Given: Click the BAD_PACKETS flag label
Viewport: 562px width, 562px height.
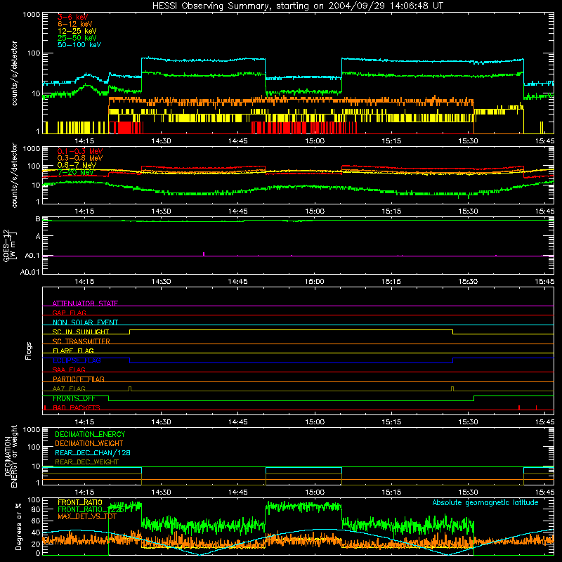Looking at the screenshot, I should click(77, 407).
